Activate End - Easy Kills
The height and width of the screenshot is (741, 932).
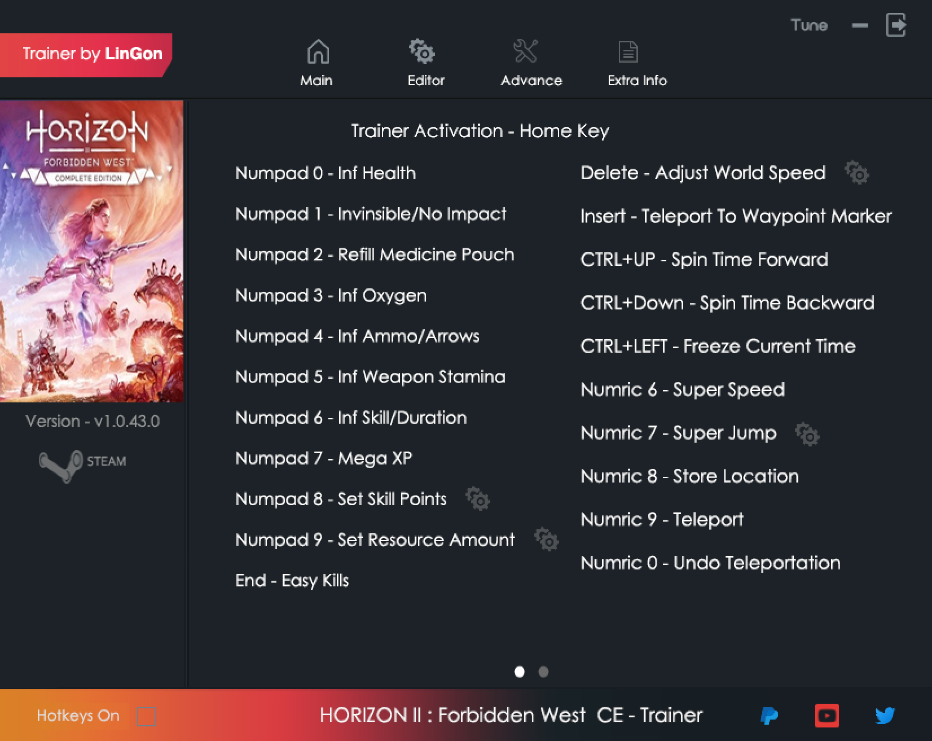click(292, 581)
